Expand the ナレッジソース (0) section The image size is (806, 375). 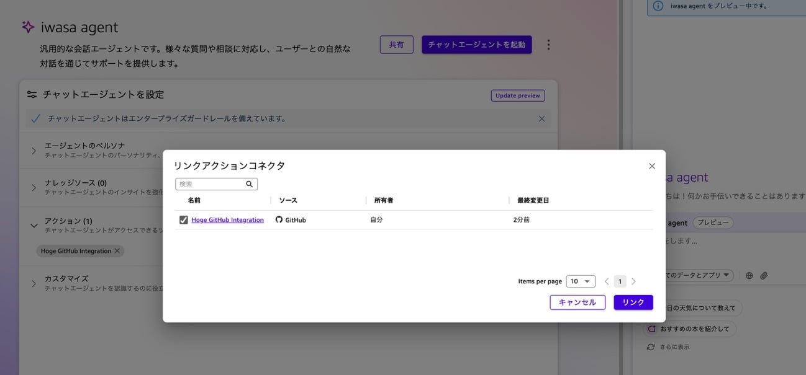coord(34,188)
